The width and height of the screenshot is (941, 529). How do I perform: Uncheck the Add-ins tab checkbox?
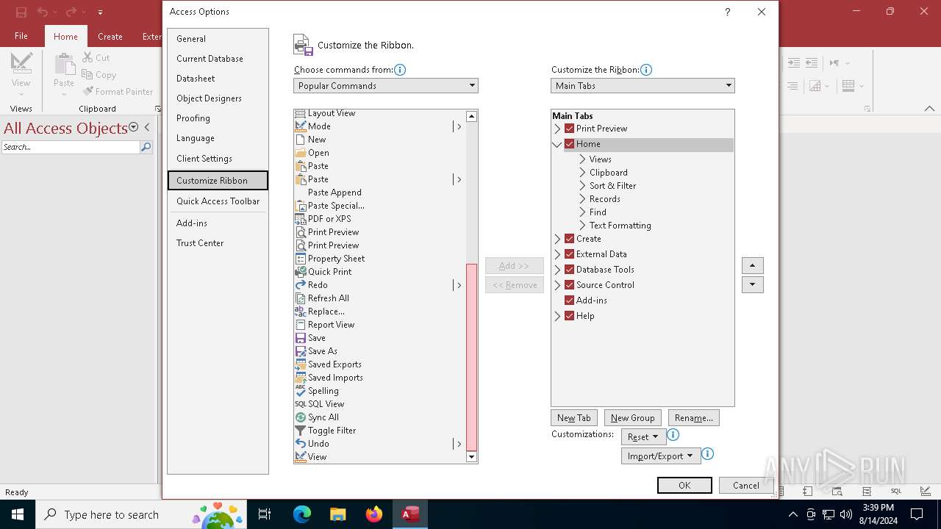coord(569,301)
